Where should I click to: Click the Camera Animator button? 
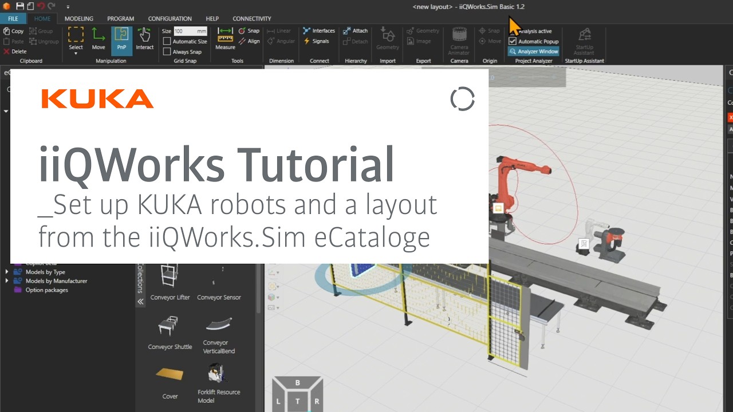click(459, 41)
